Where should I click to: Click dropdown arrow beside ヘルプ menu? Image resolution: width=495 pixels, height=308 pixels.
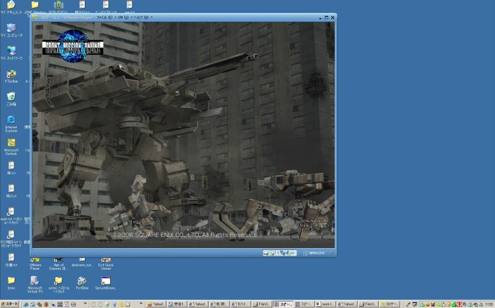(152, 17)
